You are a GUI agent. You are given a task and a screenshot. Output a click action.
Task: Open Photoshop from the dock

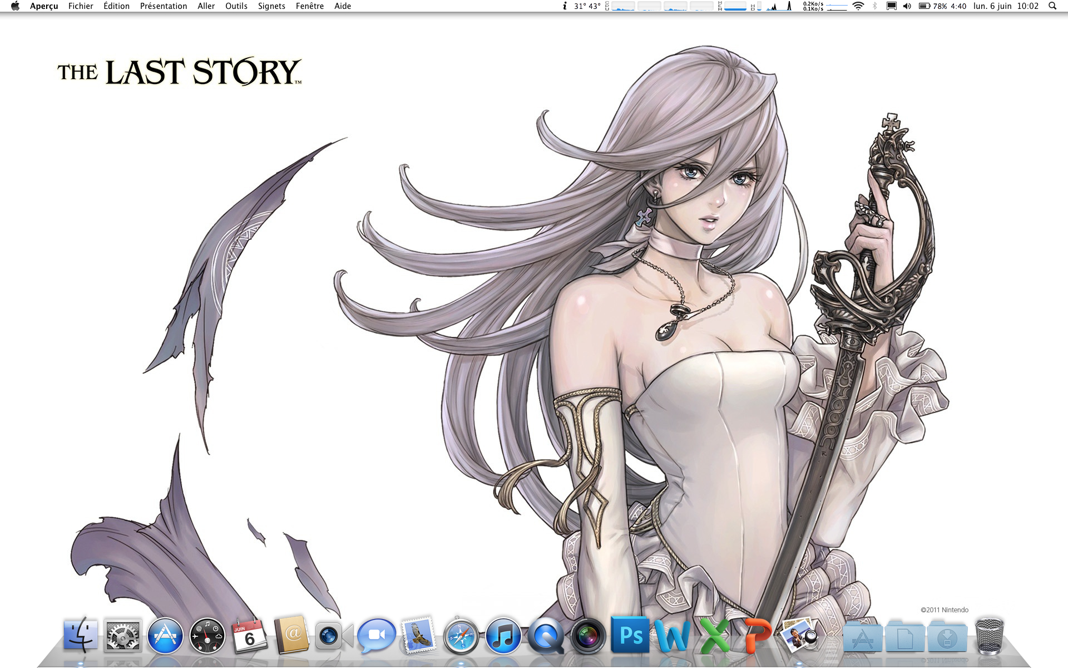[x=630, y=635]
